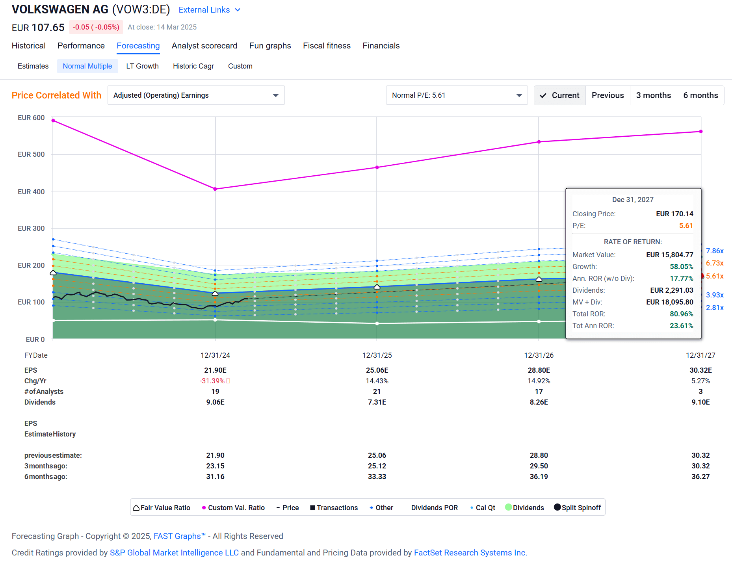
Task: Toggle the Other series legend dot
Action: (x=371, y=507)
